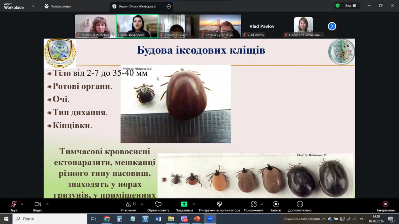
Task: Expand video options arrow next to Видео
Action: pos(47,204)
